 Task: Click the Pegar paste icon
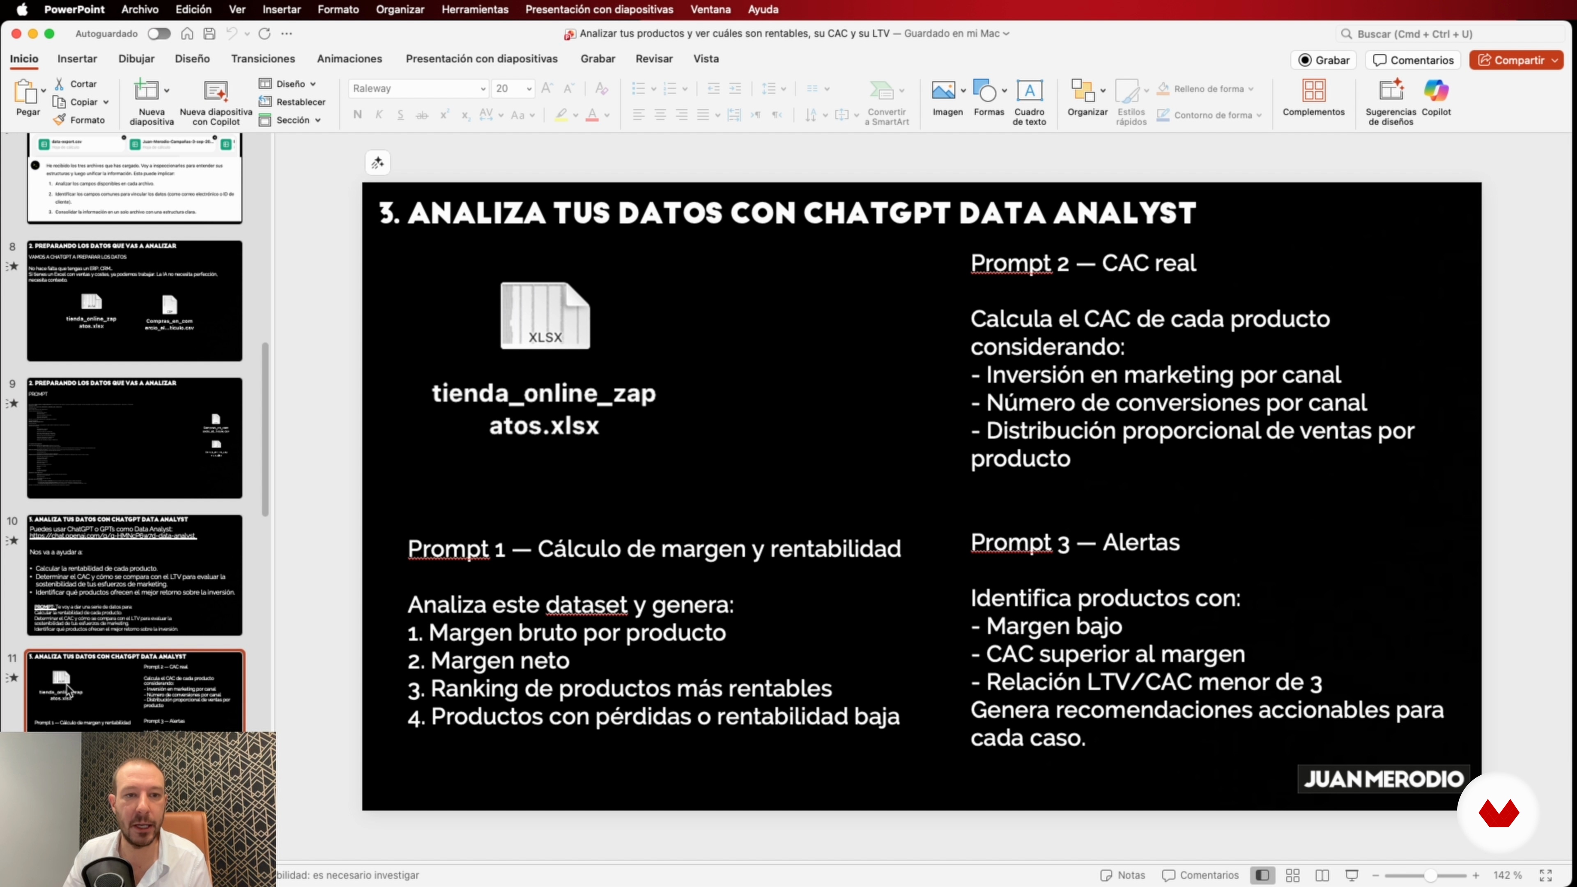(26, 92)
